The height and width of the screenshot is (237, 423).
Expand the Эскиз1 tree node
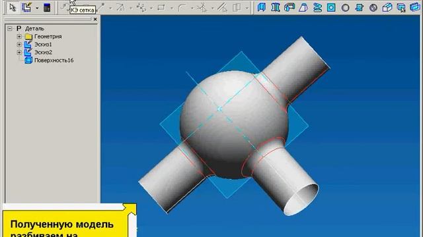tap(19, 44)
